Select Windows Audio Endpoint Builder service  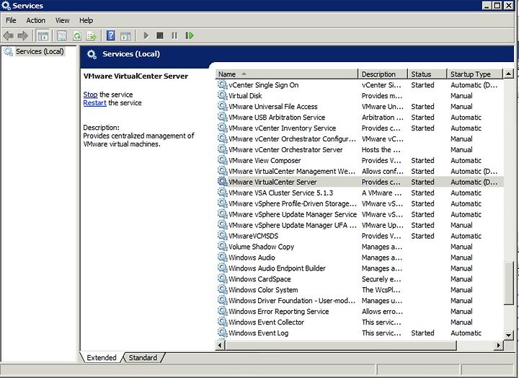(x=360, y=268)
